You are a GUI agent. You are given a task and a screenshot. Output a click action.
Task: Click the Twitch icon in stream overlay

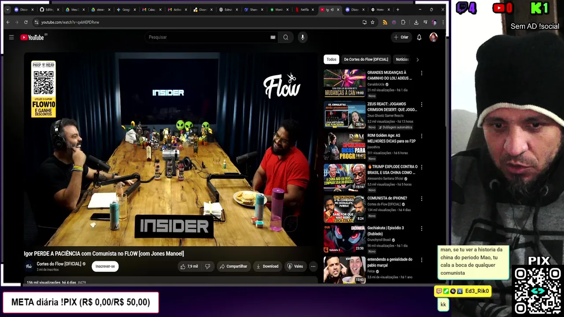462,8
